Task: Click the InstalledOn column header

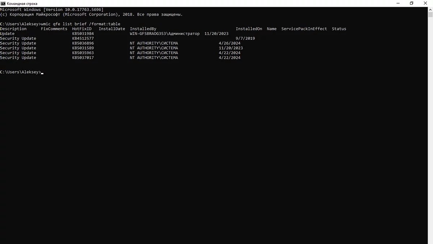Action: pos(249,29)
